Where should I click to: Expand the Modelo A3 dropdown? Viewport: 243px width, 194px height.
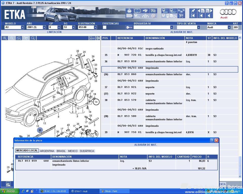pos(22,27)
